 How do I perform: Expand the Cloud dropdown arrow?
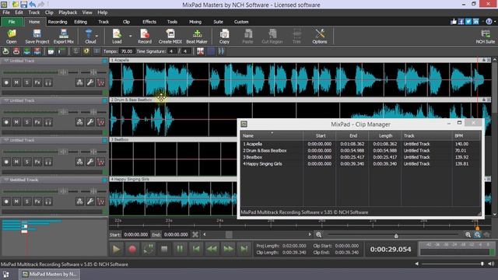(96, 37)
